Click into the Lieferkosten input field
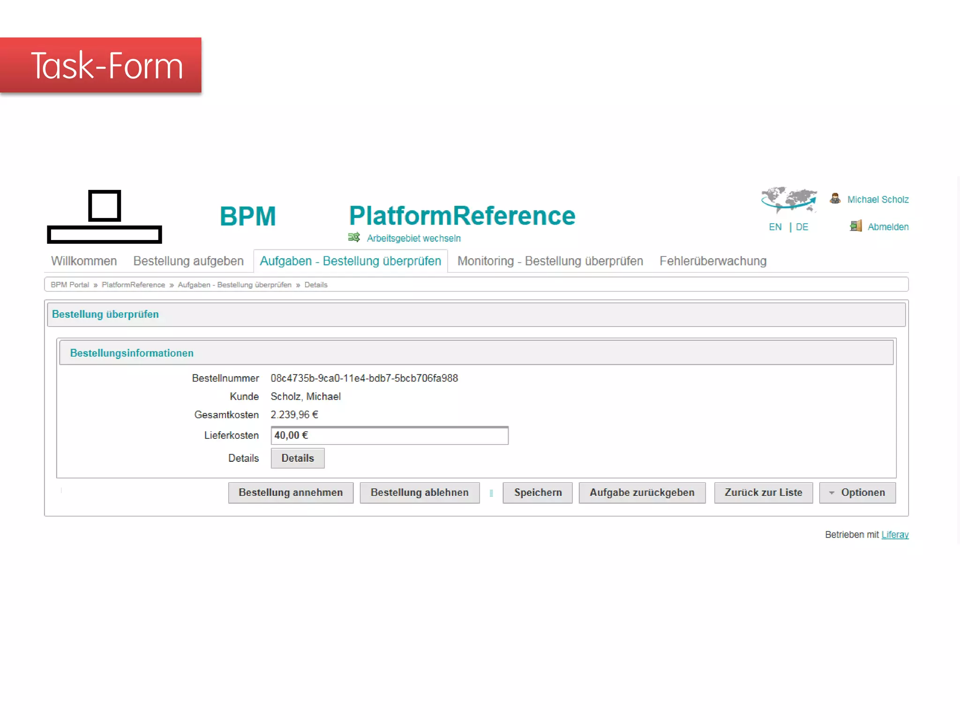Image resolution: width=960 pixels, height=720 pixels. pyautogui.click(x=389, y=435)
